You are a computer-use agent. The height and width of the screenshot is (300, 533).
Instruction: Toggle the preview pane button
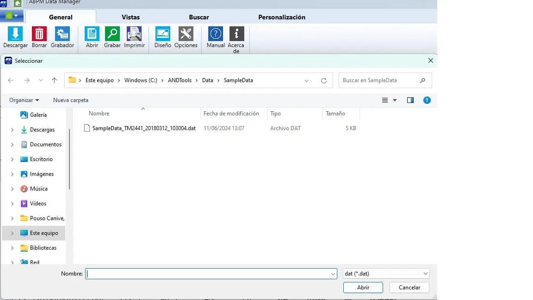tap(410, 100)
